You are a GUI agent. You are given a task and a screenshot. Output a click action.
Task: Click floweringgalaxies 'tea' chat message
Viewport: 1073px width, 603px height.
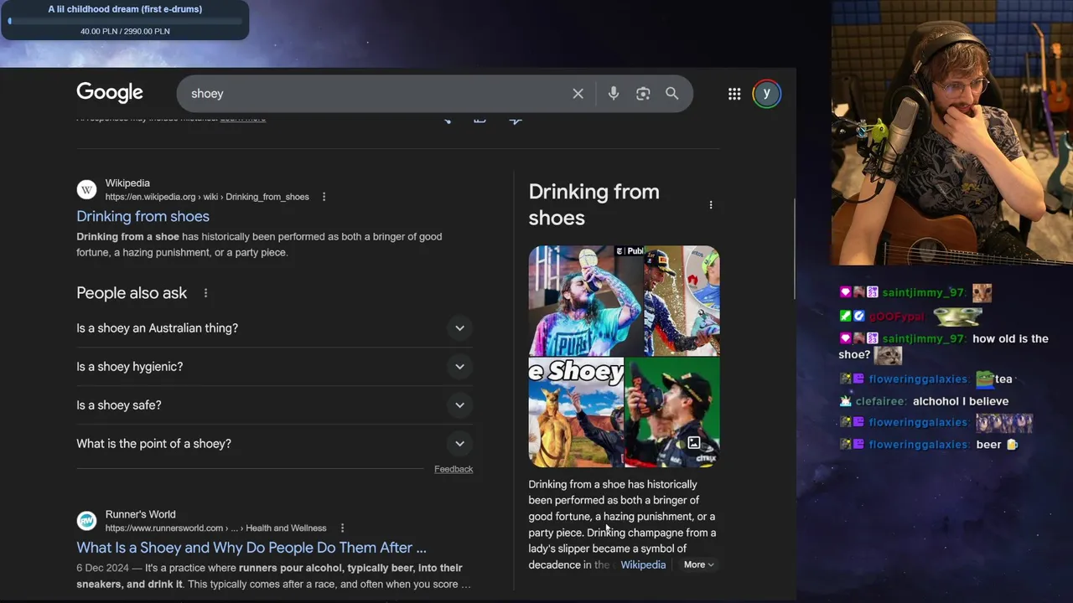pos(925,379)
